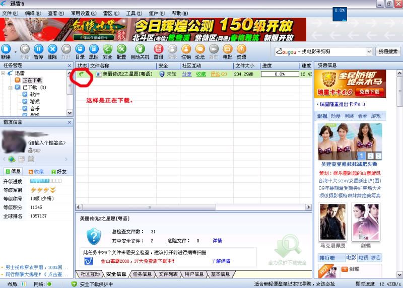Click the greyed 打开 open icon
Screen dimensions: 403x288
click(x=66, y=49)
